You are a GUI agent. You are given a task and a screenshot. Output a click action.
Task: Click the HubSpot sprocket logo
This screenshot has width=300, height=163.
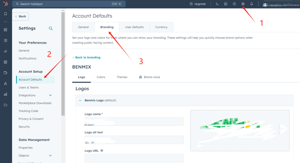pyautogui.click(x=5, y=4)
